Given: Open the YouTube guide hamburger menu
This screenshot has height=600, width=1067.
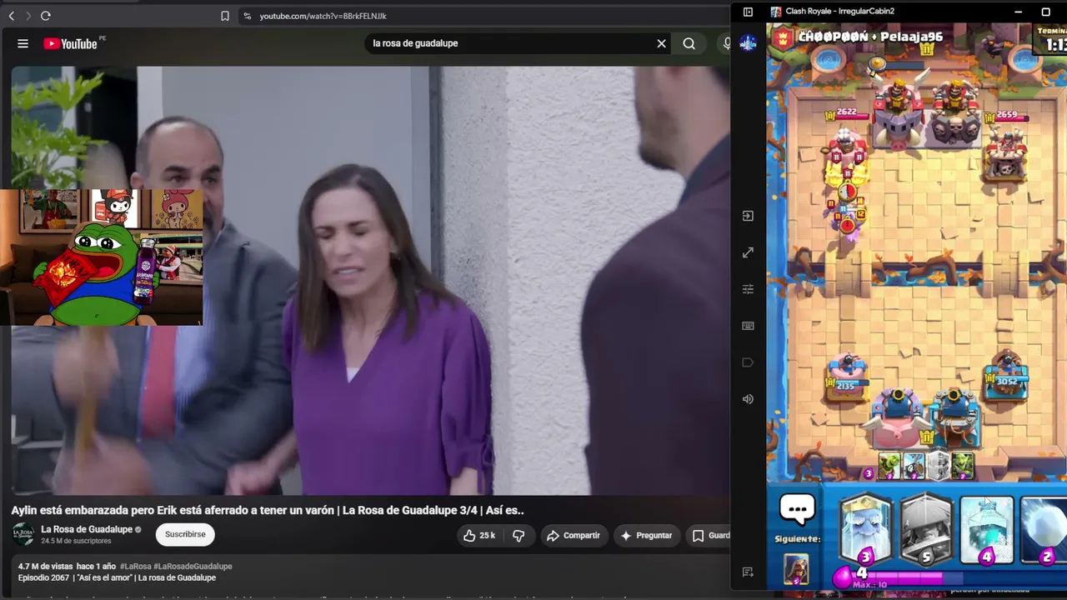Looking at the screenshot, I should 23,43.
